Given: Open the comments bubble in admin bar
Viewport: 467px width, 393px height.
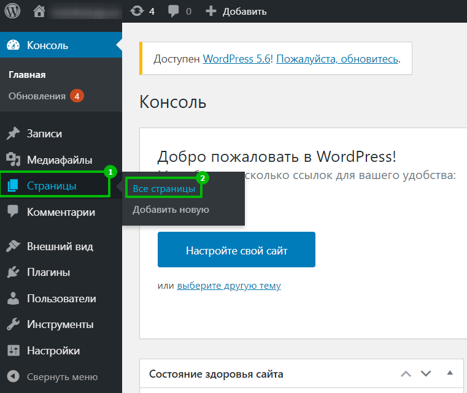Looking at the screenshot, I should tap(173, 11).
